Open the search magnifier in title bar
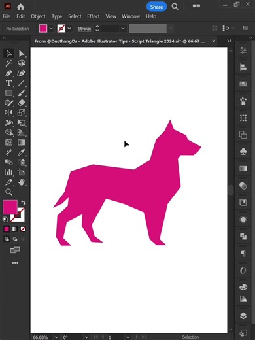The image size is (255, 340). [x=175, y=7]
